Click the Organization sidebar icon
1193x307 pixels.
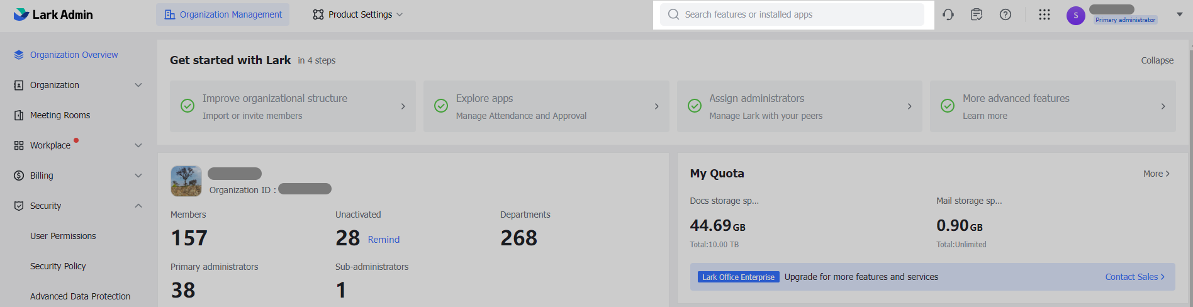tap(19, 85)
